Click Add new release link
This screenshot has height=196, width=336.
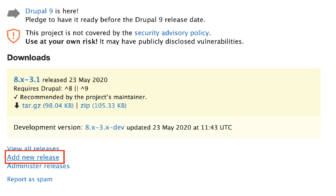click(x=33, y=157)
